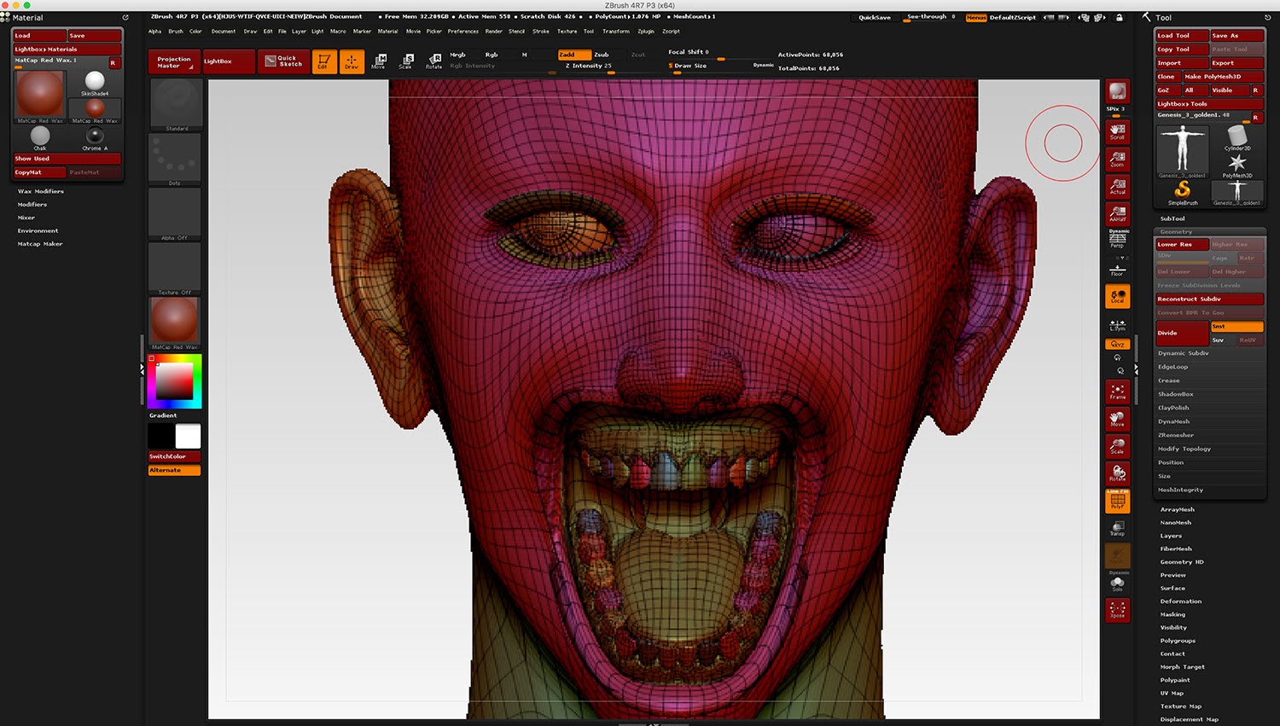The height and width of the screenshot is (726, 1280).
Task: Expand the DynaMesh sub-palette
Action: pos(1173,421)
